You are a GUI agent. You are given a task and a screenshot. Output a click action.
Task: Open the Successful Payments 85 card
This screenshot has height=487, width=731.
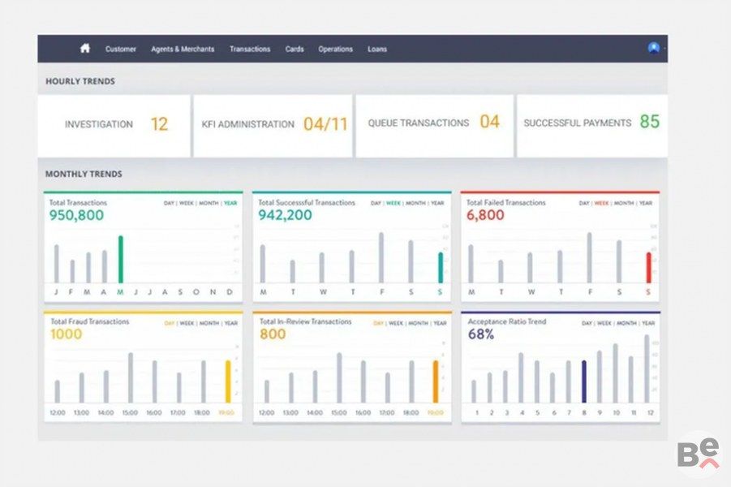591,123
